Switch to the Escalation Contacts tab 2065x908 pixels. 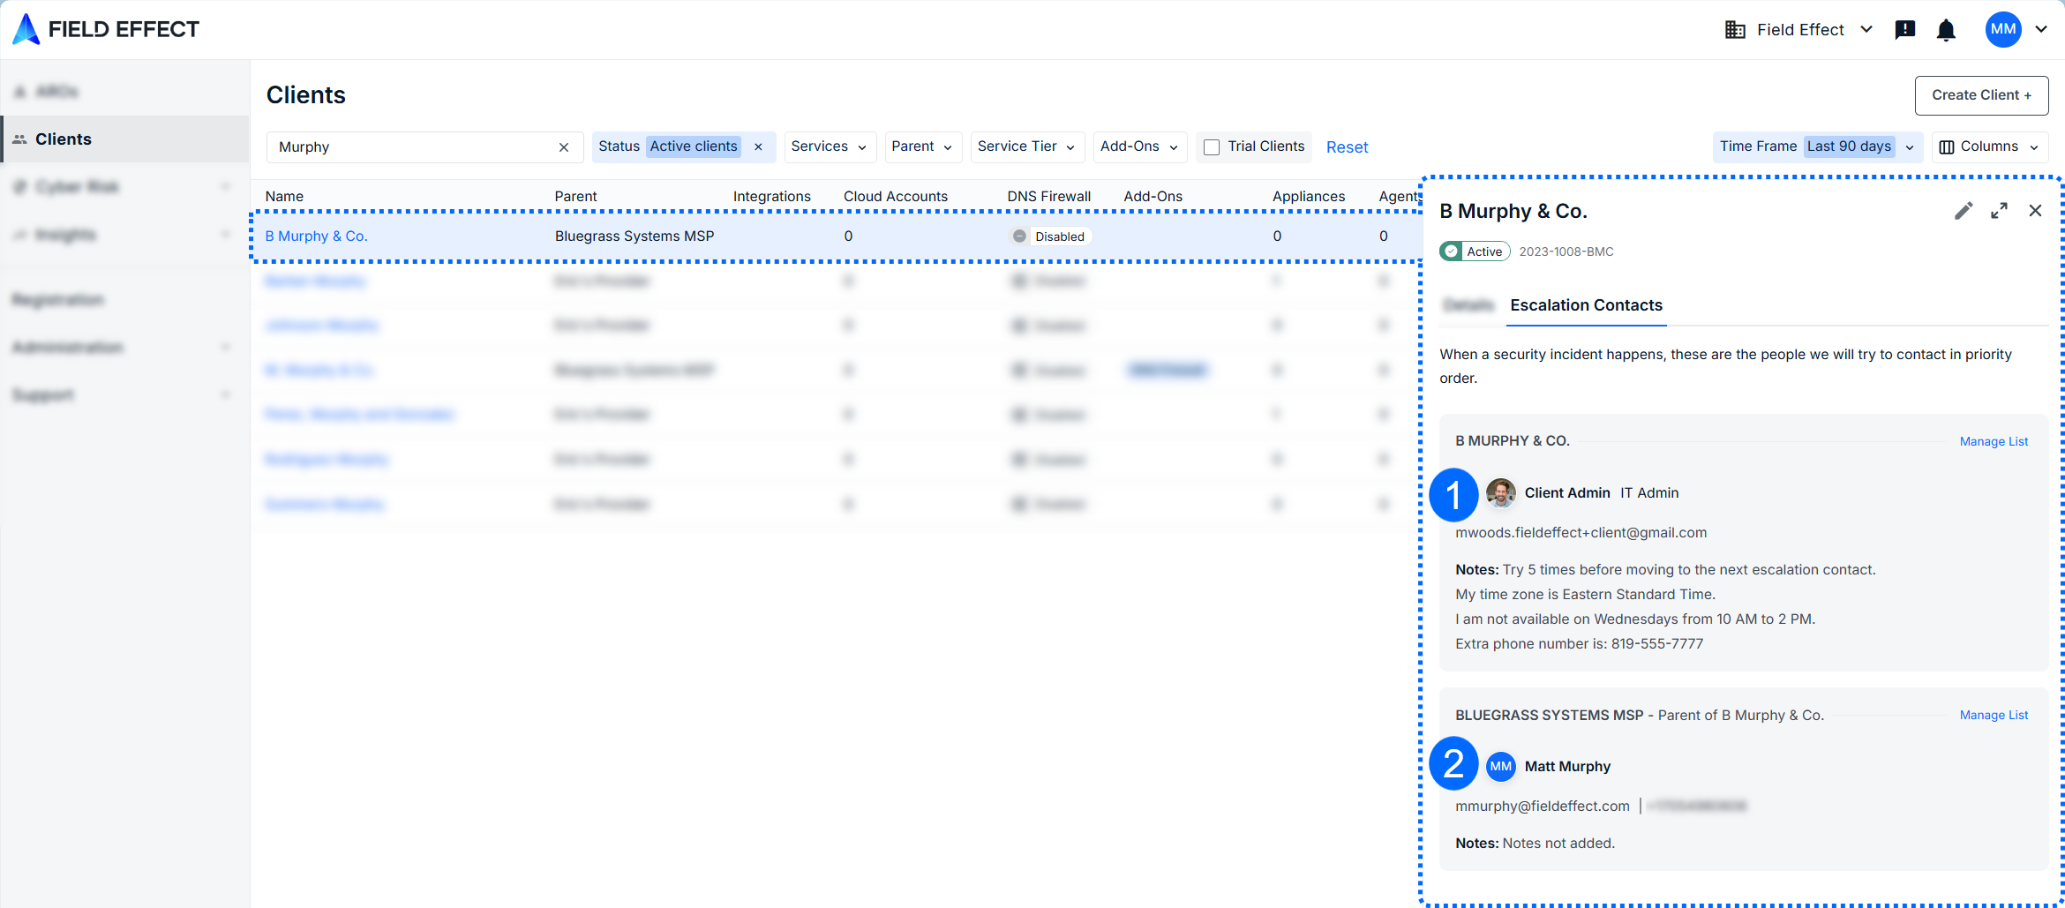1586,305
